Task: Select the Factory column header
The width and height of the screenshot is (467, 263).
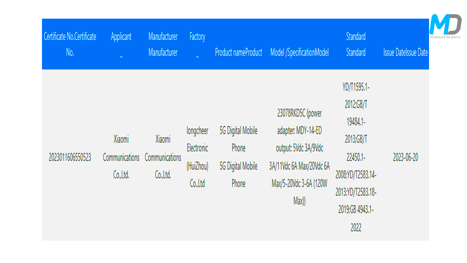Action: click(x=197, y=37)
